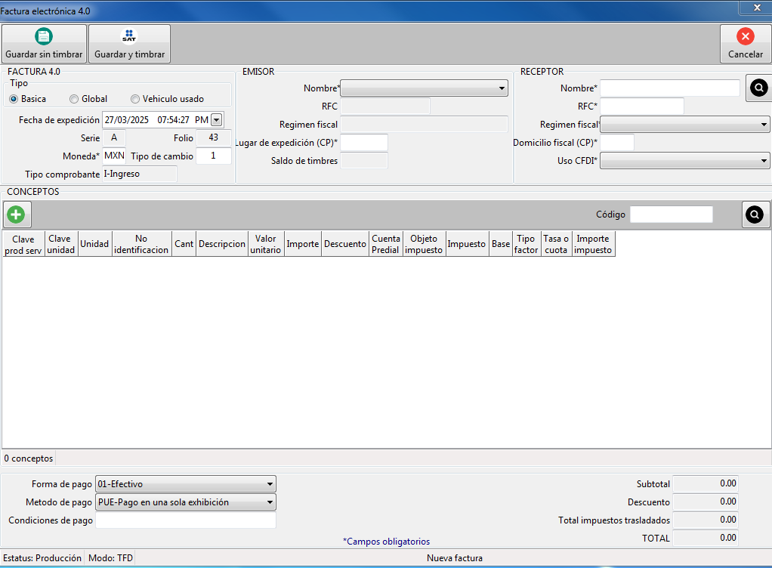Click the Código input field
Viewport: 772px width, 568px height.
click(671, 215)
